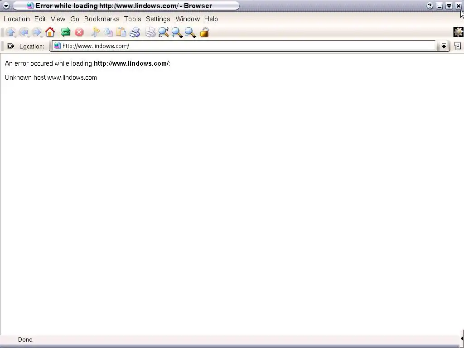
Task: Open the Help menu
Action: click(211, 19)
